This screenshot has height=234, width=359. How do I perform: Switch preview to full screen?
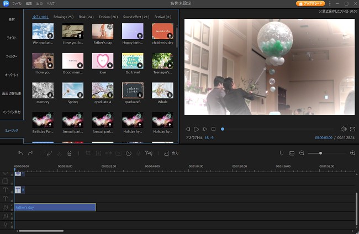352,129
